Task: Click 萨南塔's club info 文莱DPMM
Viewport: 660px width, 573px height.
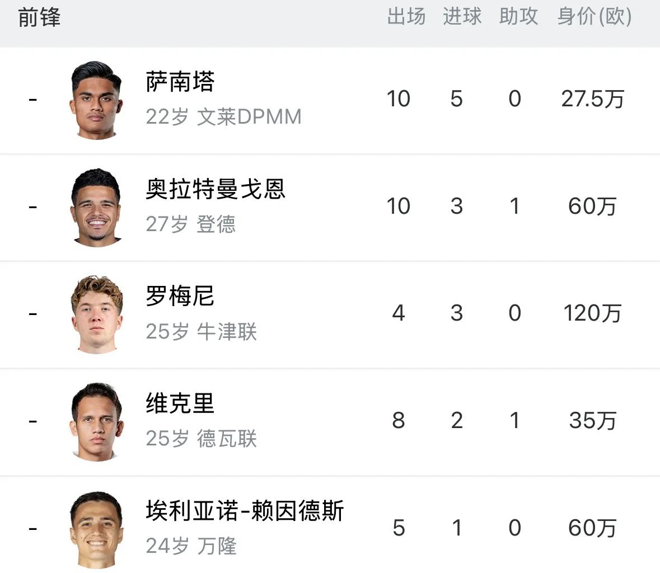Action: (x=249, y=117)
